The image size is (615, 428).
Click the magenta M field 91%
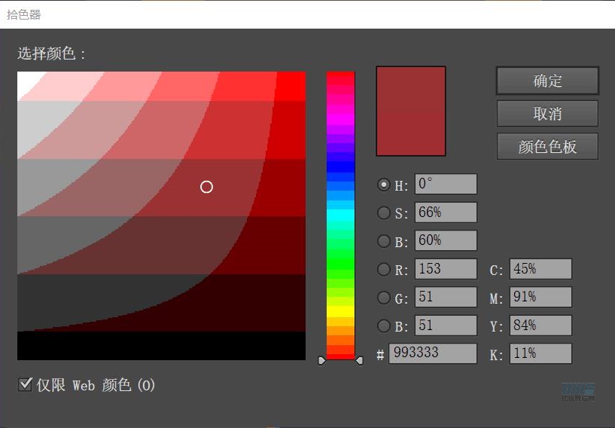point(540,298)
